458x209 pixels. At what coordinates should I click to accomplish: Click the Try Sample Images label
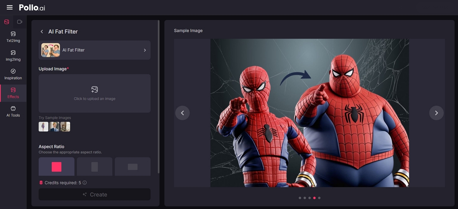(x=55, y=118)
